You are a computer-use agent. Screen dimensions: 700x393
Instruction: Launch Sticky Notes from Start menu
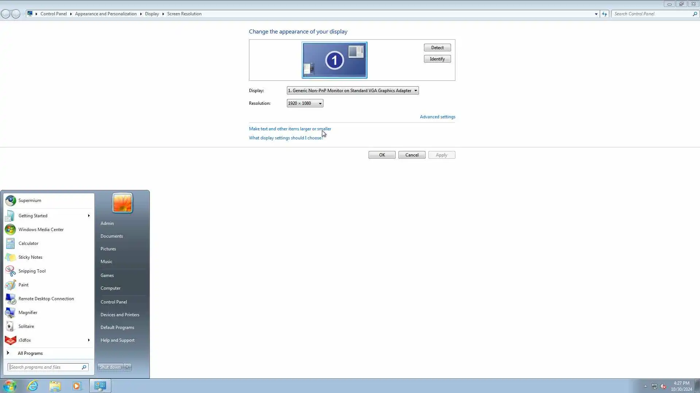click(x=30, y=257)
